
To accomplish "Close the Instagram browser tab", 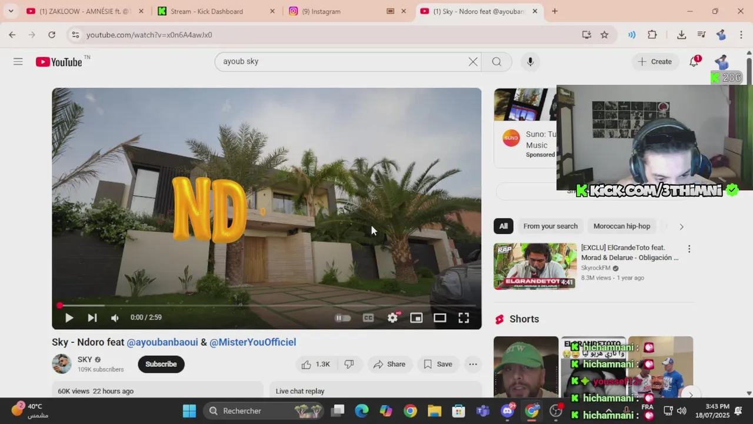I will click(x=404, y=11).
